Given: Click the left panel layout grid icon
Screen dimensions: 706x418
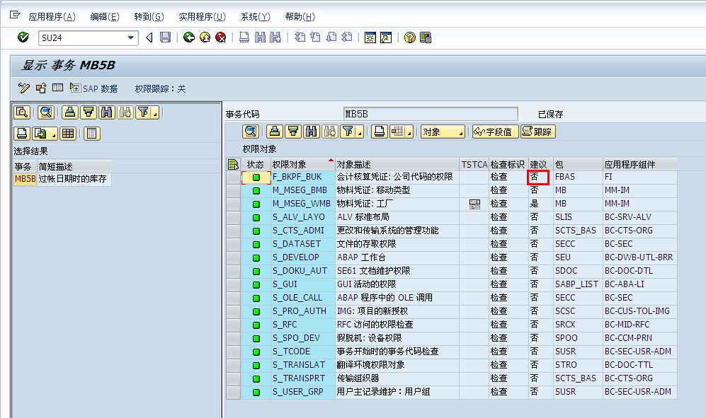Looking at the screenshot, I should [68, 134].
